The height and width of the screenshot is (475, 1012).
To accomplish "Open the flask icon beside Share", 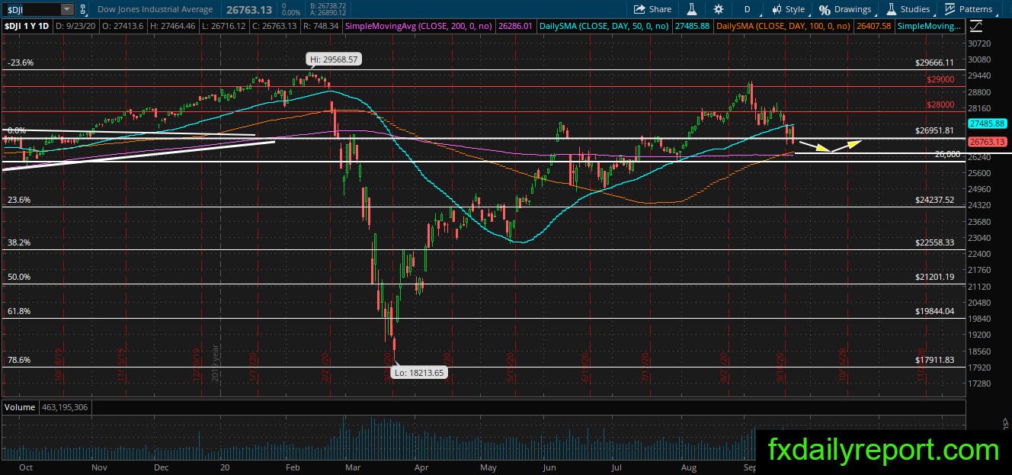I will (x=692, y=9).
